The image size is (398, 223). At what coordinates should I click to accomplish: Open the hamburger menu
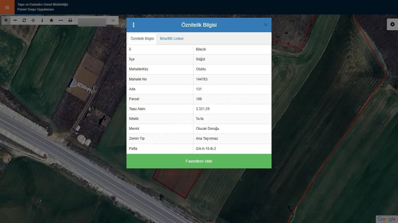tap(7, 8)
